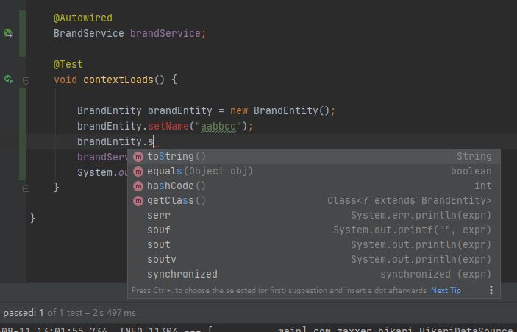Click the Next Tip link
This screenshot has height=332, width=517.
(x=446, y=291)
